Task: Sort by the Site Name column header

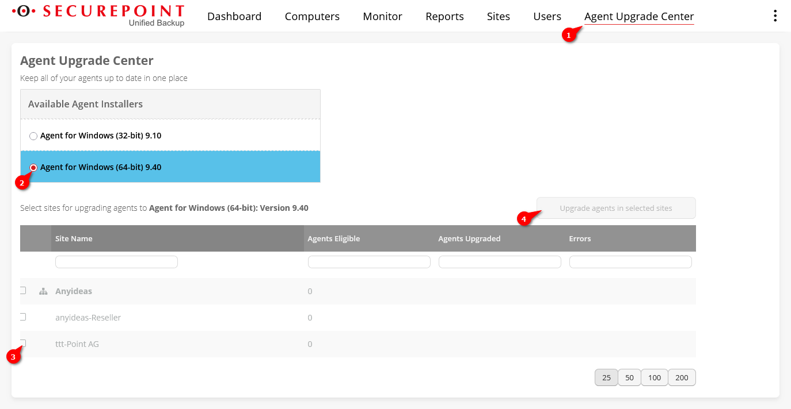Action: coord(74,238)
